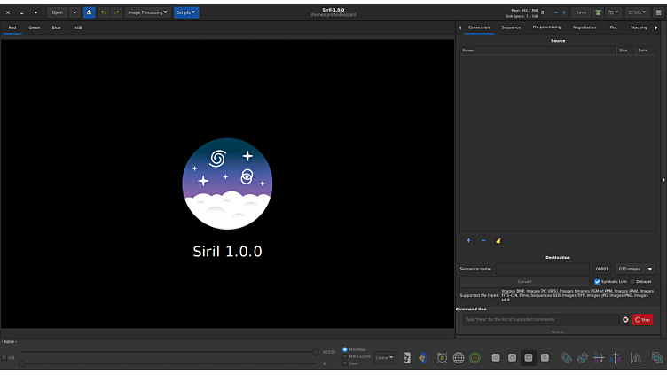Clear the source list with broom icon

[498, 240]
